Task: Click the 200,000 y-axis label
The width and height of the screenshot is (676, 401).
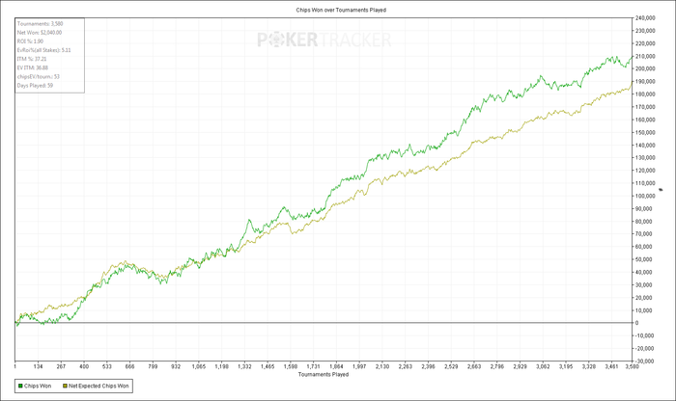Action: pos(645,68)
